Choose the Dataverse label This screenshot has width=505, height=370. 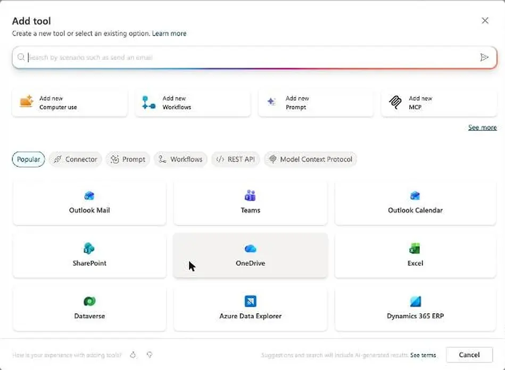pyautogui.click(x=89, y=316)
